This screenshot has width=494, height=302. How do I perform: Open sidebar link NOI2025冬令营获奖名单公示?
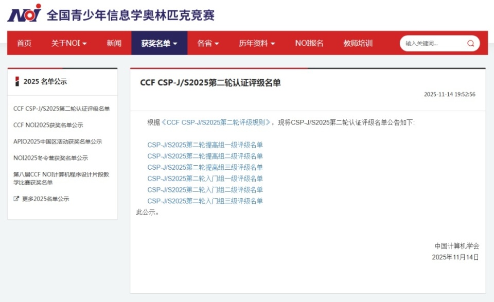tap(51, 158)
